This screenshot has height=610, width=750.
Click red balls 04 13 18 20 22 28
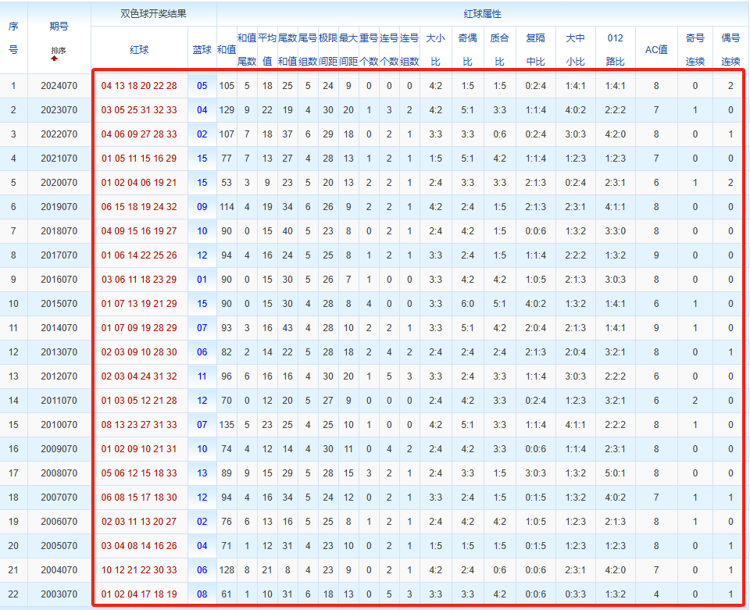(139, 86)
